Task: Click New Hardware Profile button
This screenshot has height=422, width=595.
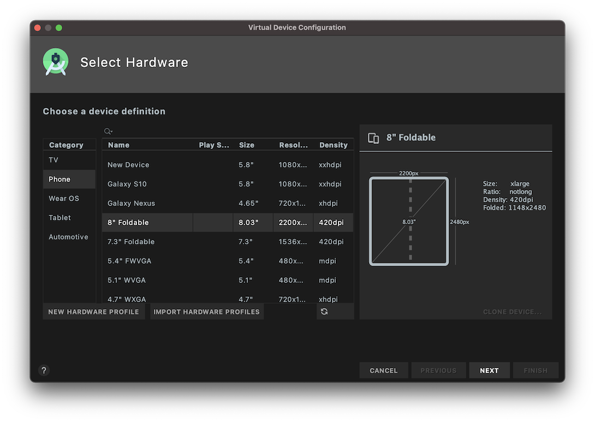Action: [x=94, y=312]
